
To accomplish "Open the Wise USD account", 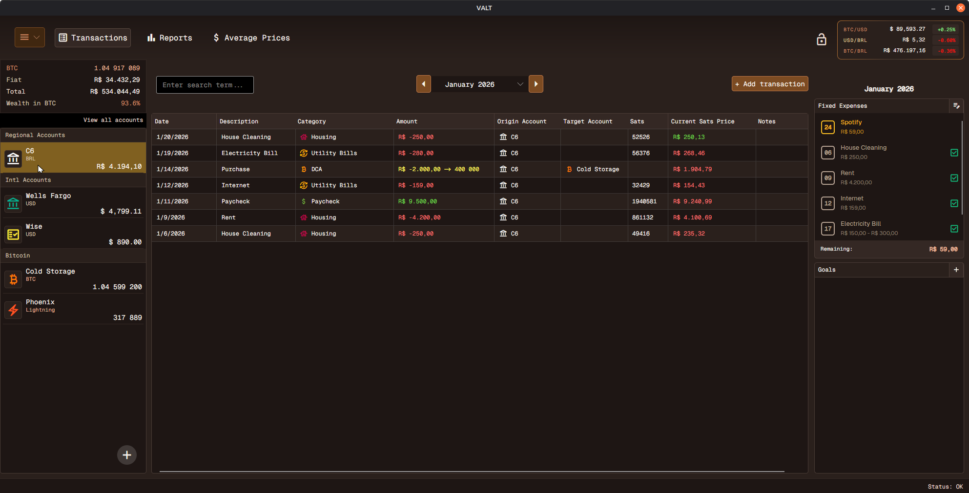I will tap(73, 234).
